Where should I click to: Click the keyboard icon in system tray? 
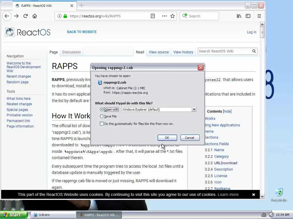264,215
